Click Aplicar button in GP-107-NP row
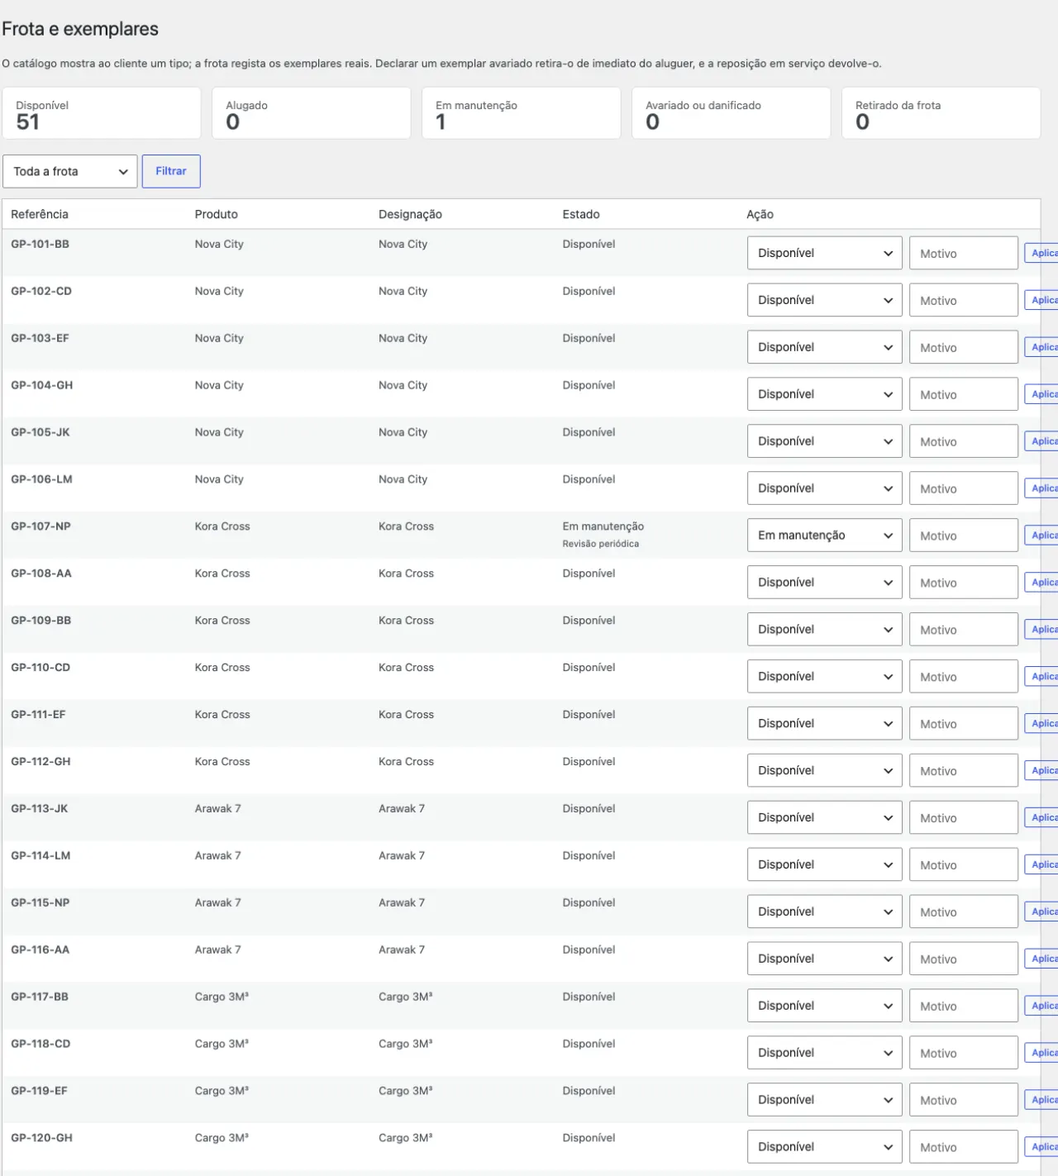 (x=1041, y=536)
